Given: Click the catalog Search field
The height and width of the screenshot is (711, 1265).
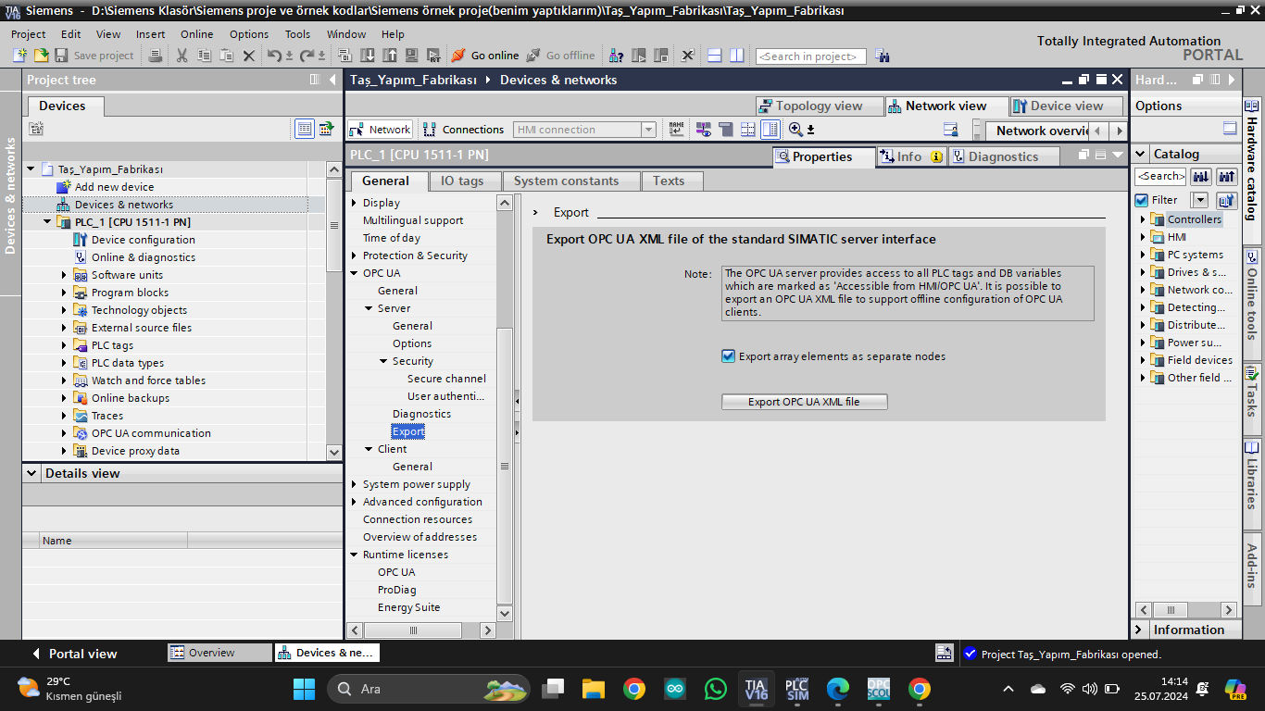Looking at the screenshot, I should tap(1160, 176).
